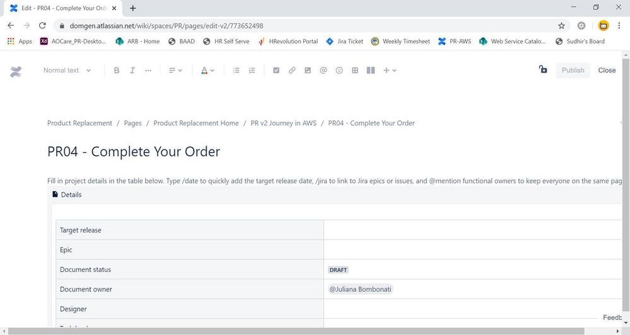The height and width of the screenshot is (335, 630).
Task: Toggle italic formatting
Action: tap(132, 71)
